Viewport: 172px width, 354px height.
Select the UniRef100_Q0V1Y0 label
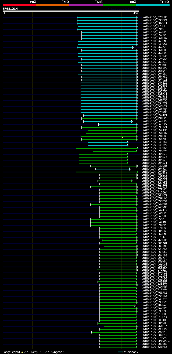point(154,332)
